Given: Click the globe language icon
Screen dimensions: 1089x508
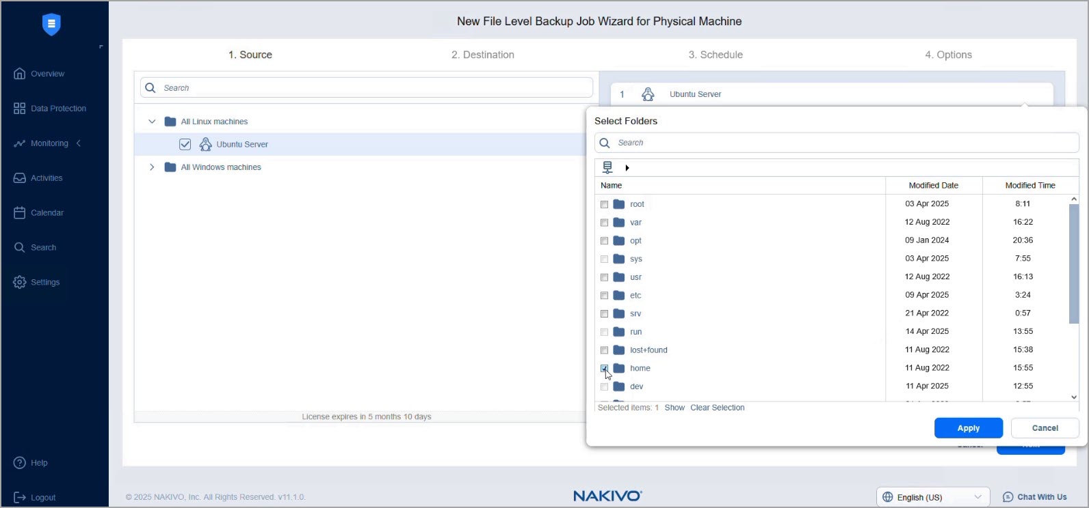Looking at the screenshot, I should pos(888,497).
